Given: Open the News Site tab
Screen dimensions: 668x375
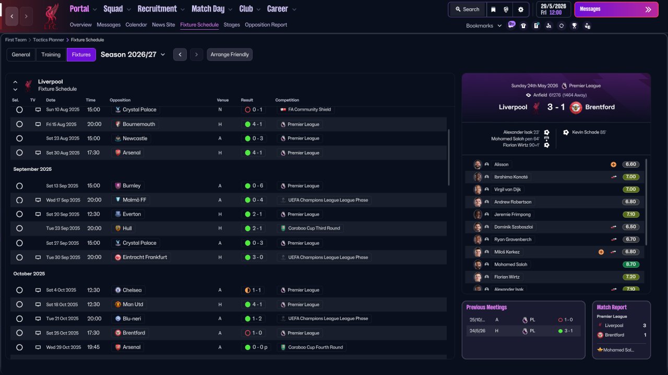Looking at the screenshot, I should (x=163, y=24).
